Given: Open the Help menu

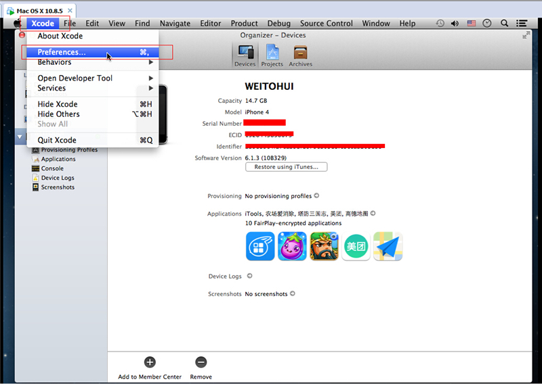Looking at the screenshot, I should point(408,23).
